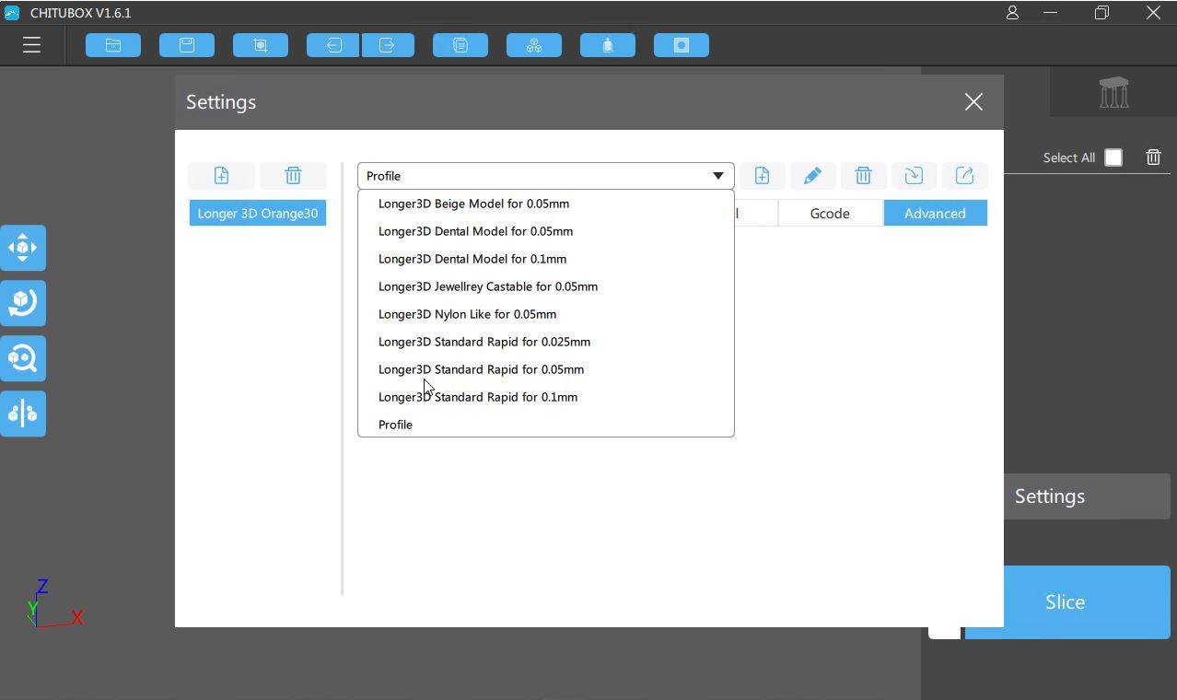Delete selected models trash icon
Image resolution: width=1177 pixels, height=700 pixels.
pos(1153,157)
